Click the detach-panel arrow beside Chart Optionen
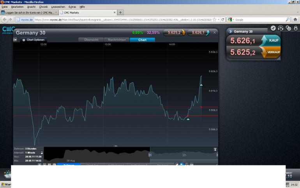Viewport: 300px width, 188px height. [15, 40]
